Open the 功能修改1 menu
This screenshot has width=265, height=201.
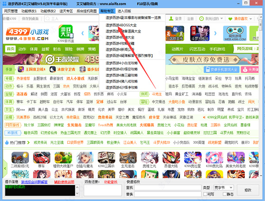pyautogui.click(x=29, y=11)
